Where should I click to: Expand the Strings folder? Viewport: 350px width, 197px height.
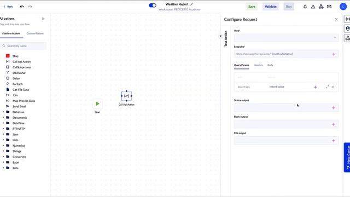tap(3, 151)
